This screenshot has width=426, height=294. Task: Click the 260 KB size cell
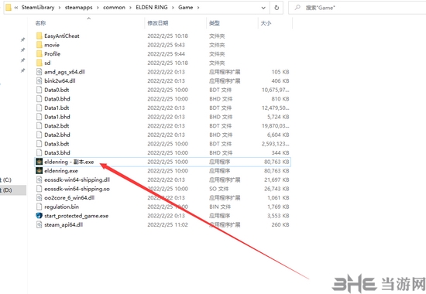pyautogui.click(x=280, y=224)
